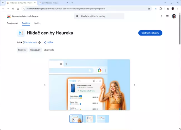Click the search field 'Hledat rozšíření a motivy'
This screenshot has height=130, width=181.
tap(99, 16)
